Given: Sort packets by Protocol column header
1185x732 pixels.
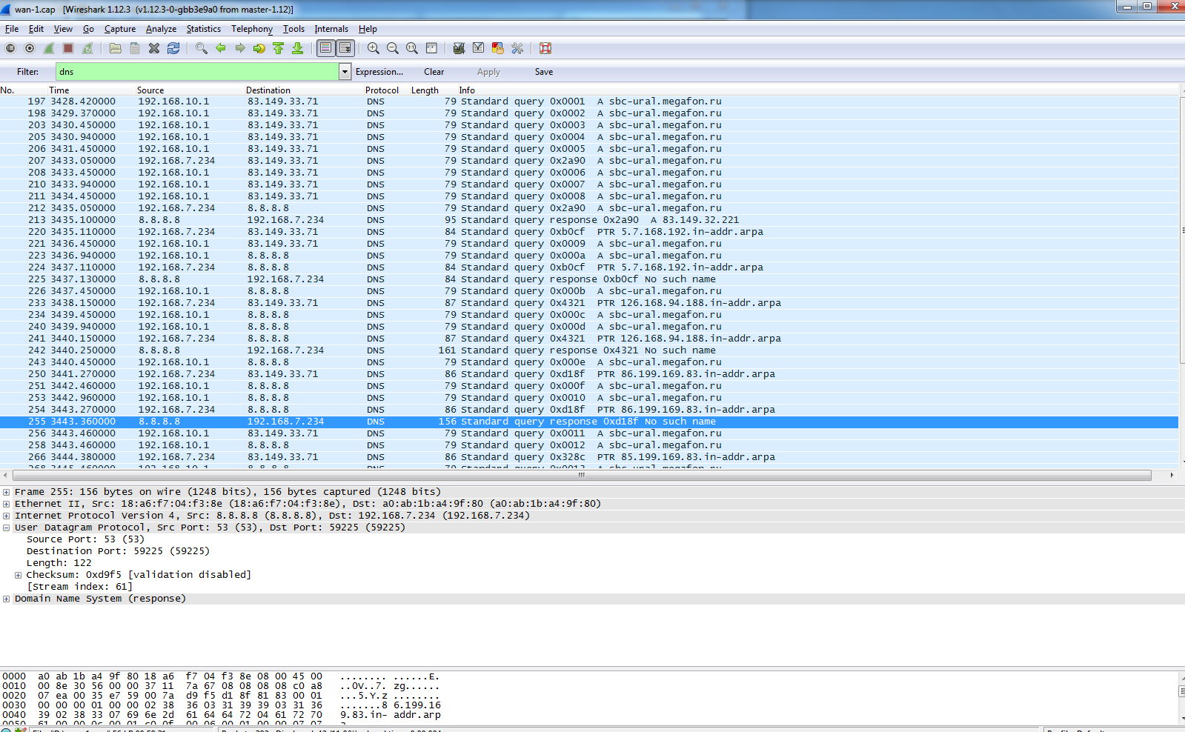Looking at the screenshot, I should (x=382, y=90).
